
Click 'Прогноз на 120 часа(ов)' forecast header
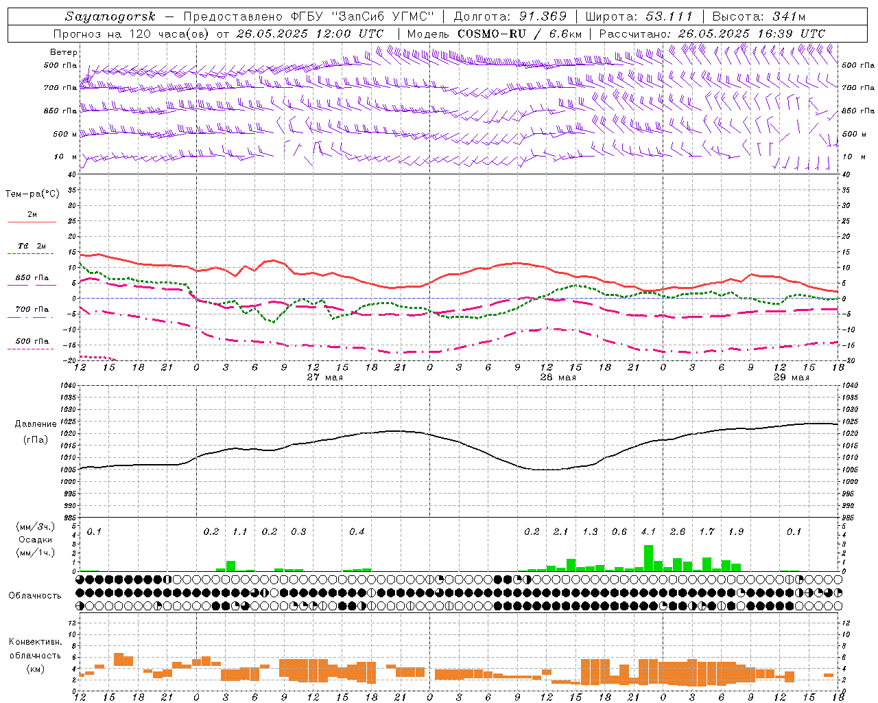click(x=132, y=34)
